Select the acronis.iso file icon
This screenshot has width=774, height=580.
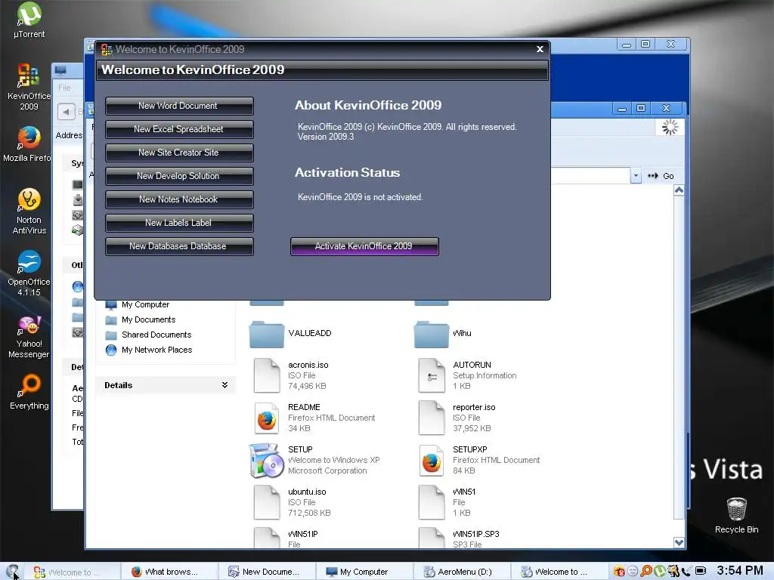[267, 375]
